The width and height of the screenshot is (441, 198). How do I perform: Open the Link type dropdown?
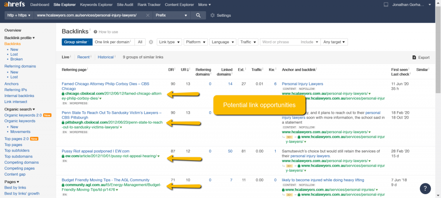(x=169, y=42)
